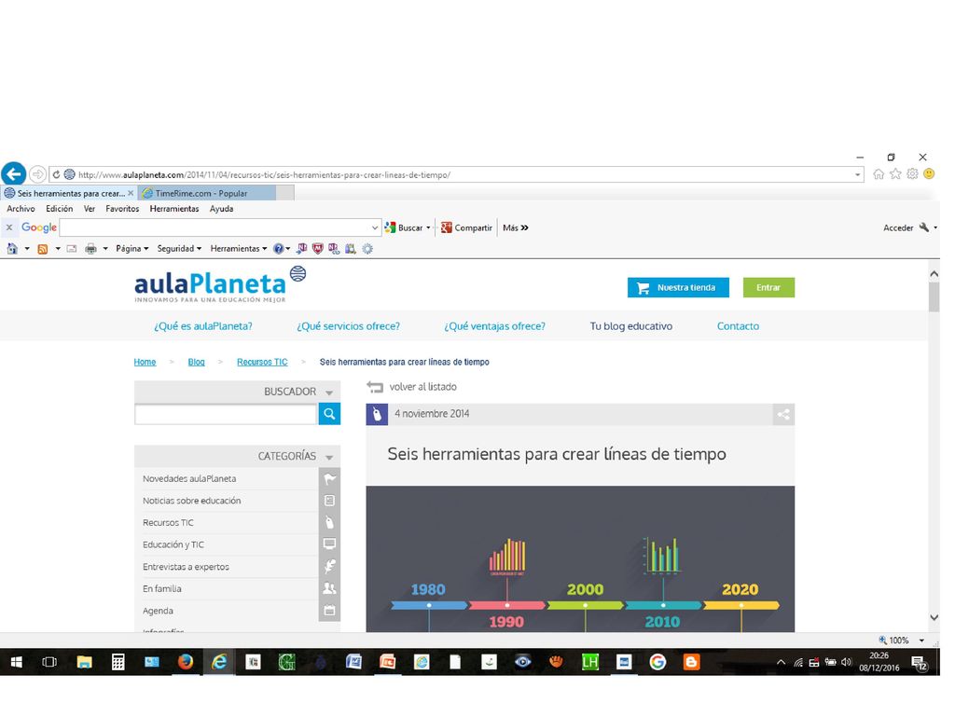Click the Google toolbar search input field

coord(215,227)
